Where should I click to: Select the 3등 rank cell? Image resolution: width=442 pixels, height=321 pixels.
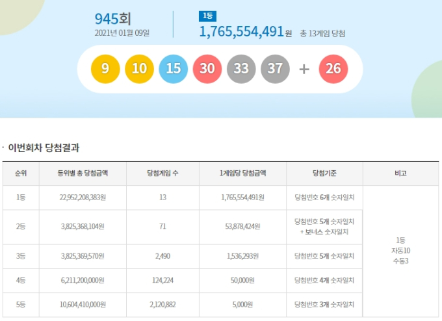(x=21, y=256)
